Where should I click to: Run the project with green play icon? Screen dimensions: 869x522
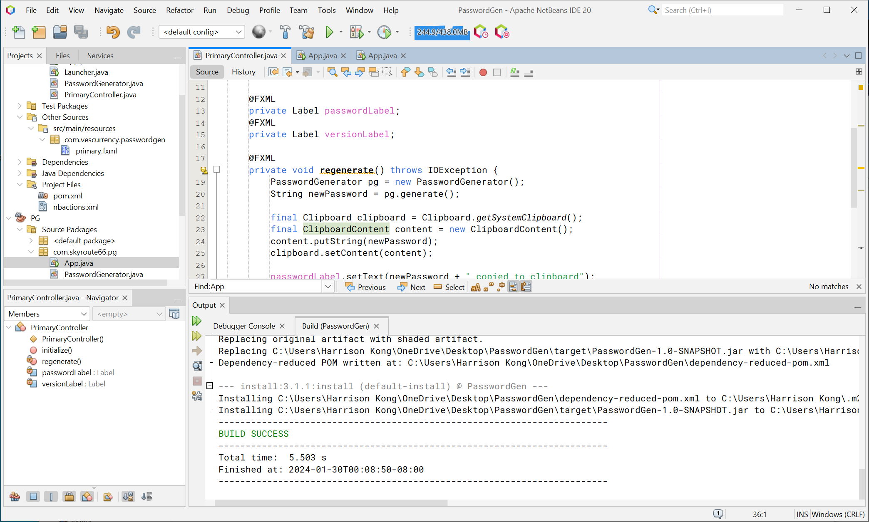[329, 32]
